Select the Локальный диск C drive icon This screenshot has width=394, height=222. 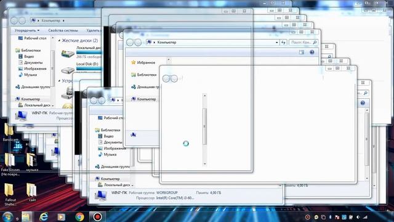pyautogui.click(x=68, y=53)
